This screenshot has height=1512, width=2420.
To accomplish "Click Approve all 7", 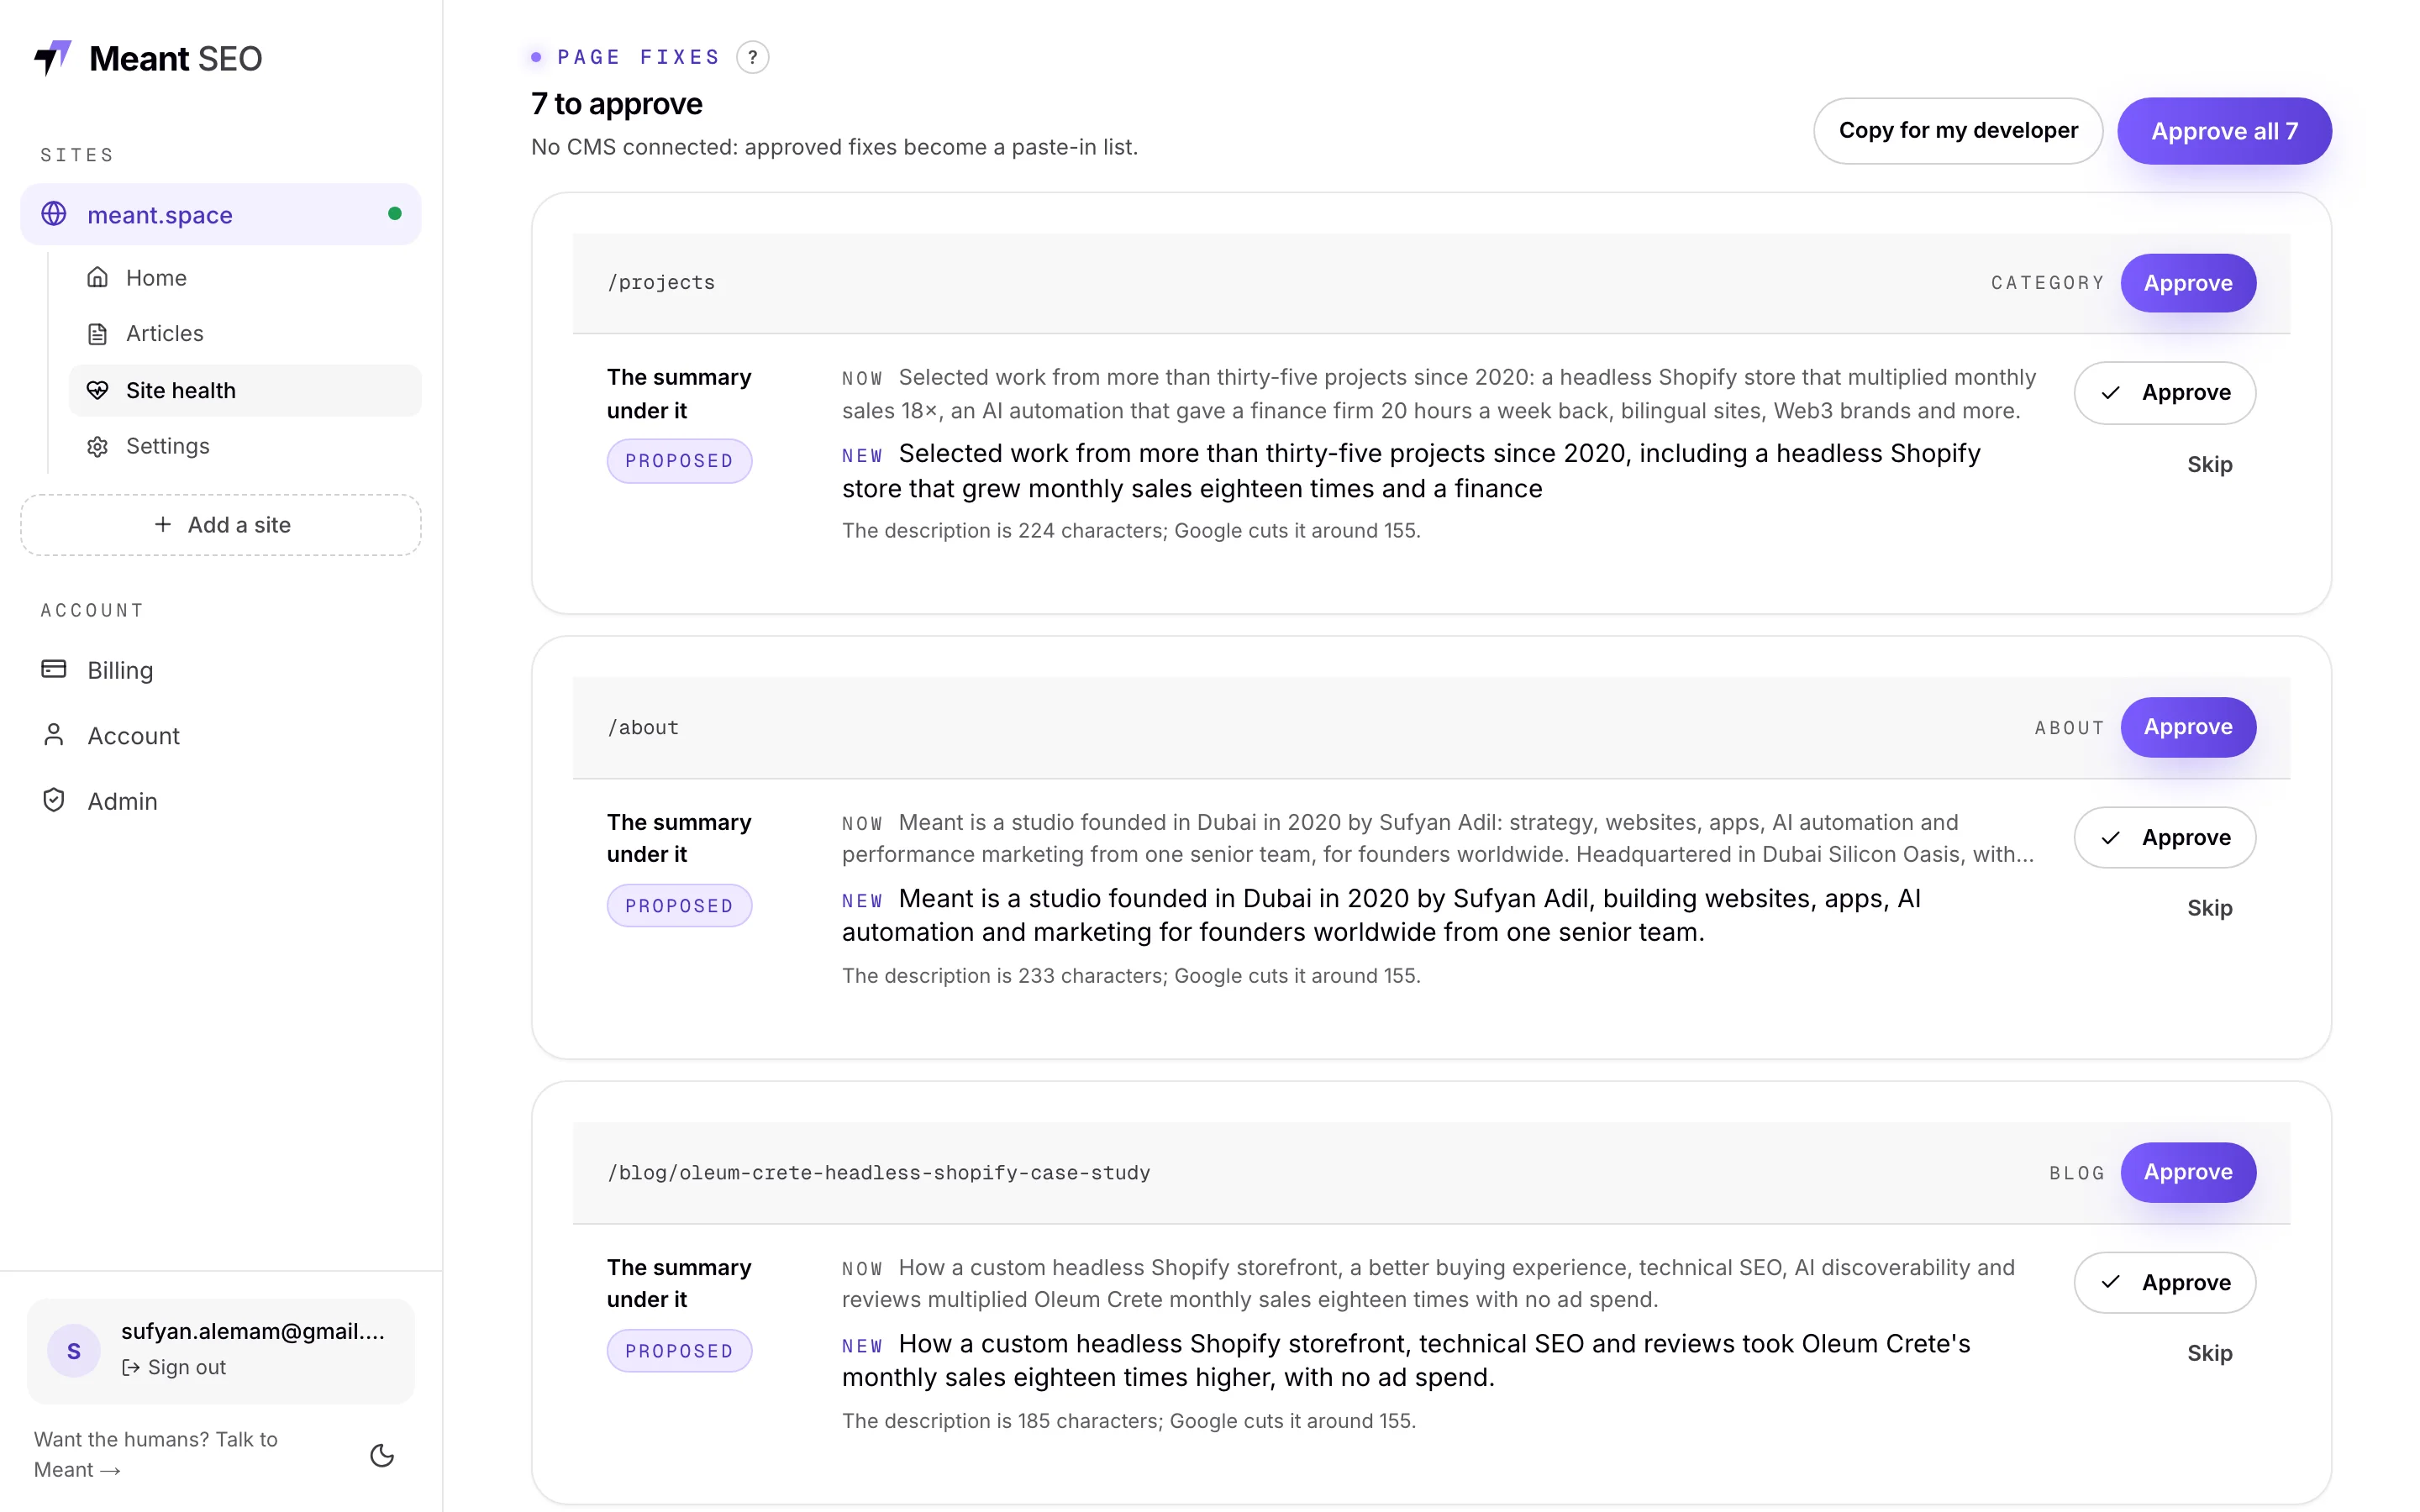I will click(x=2224, y=131).
